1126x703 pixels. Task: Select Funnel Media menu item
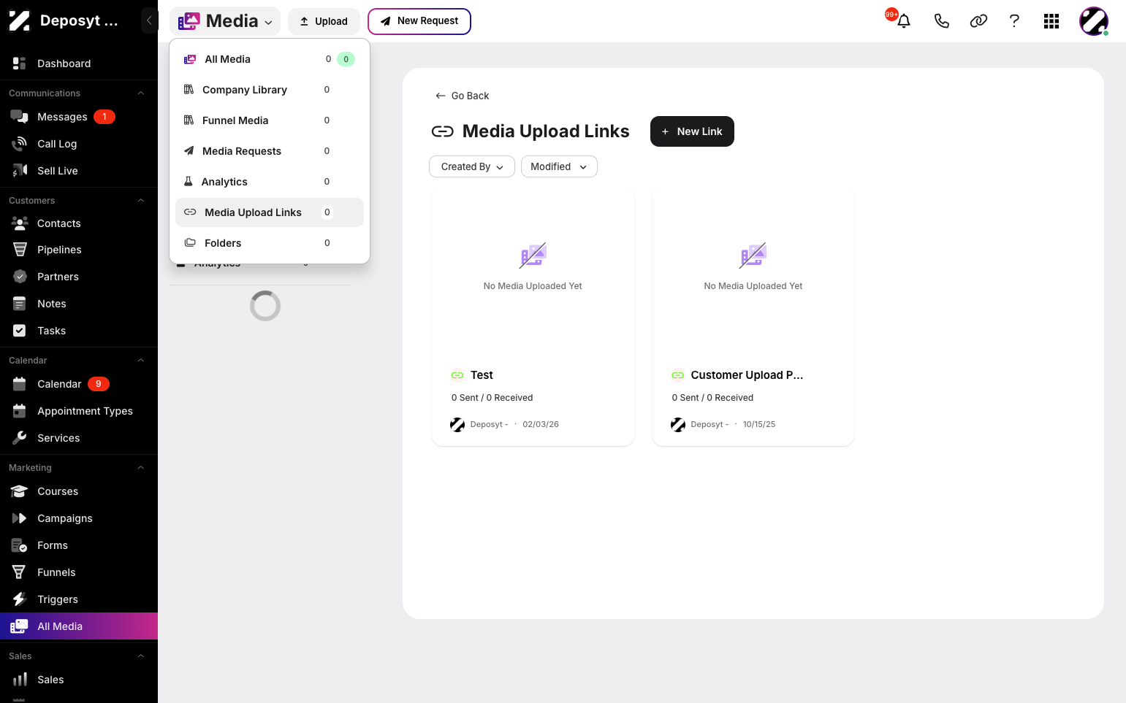coord(270,120)
